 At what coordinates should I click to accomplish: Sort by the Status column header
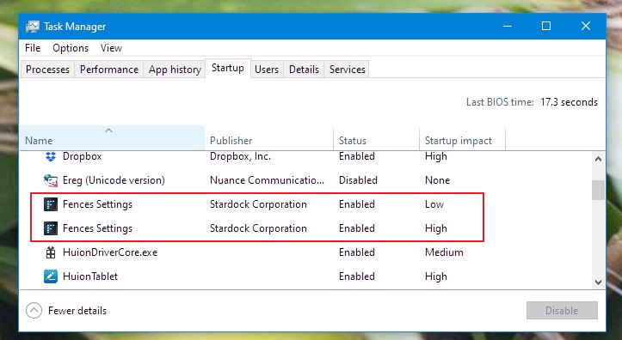[376, 137]
